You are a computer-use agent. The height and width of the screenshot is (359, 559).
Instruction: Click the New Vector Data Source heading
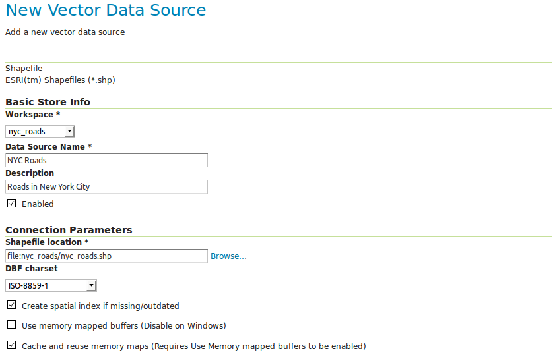coord(106,11)
